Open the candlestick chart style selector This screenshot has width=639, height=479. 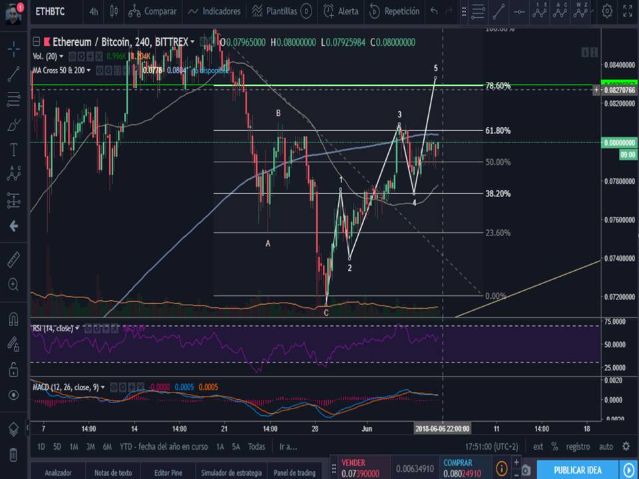(114, 11)
